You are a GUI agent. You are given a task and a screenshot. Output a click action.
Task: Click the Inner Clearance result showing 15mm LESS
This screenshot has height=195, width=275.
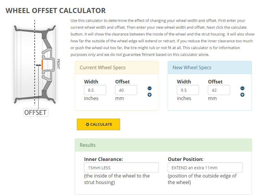click(121, 167)
